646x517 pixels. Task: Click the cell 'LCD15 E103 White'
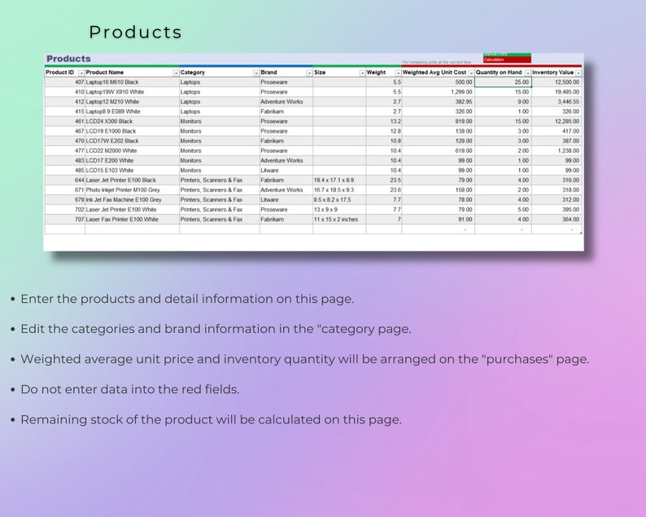tap(132, 170)
